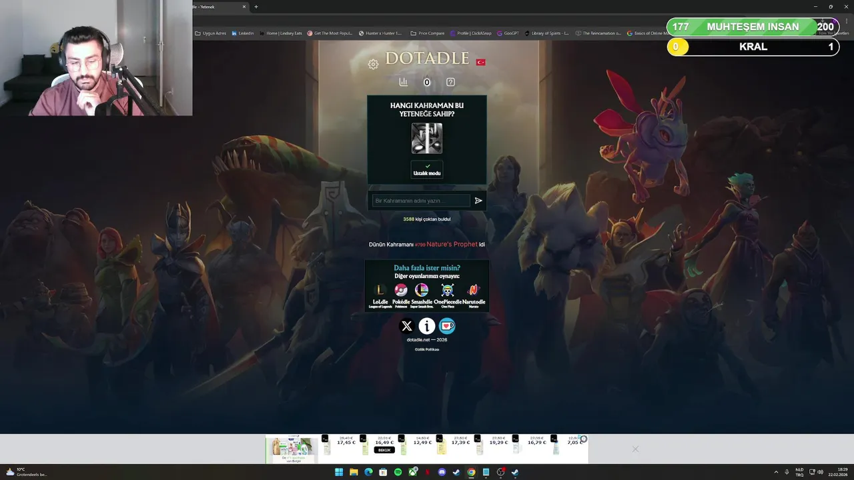
Task: Open the Gizlilik Politikası link
Action: pyautogui.click(x=427, y=349)
